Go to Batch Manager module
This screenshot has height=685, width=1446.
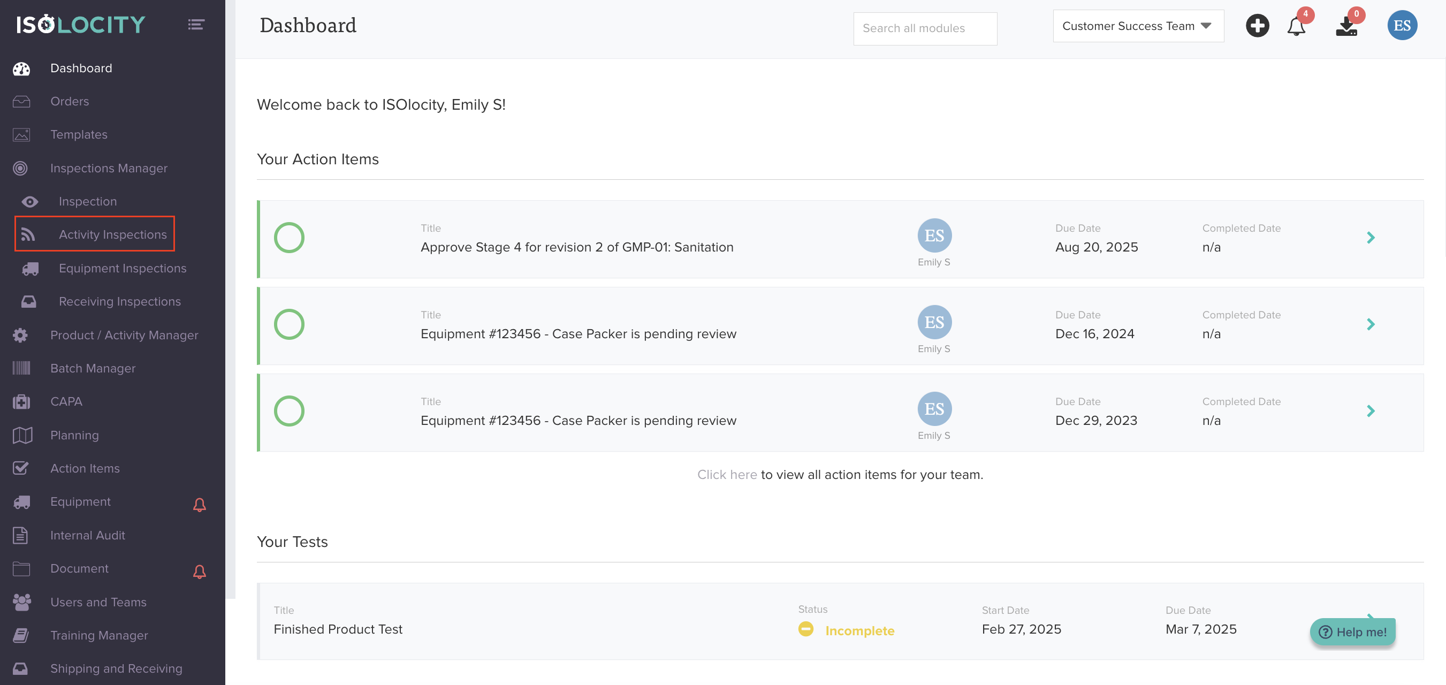pos(93,368)
